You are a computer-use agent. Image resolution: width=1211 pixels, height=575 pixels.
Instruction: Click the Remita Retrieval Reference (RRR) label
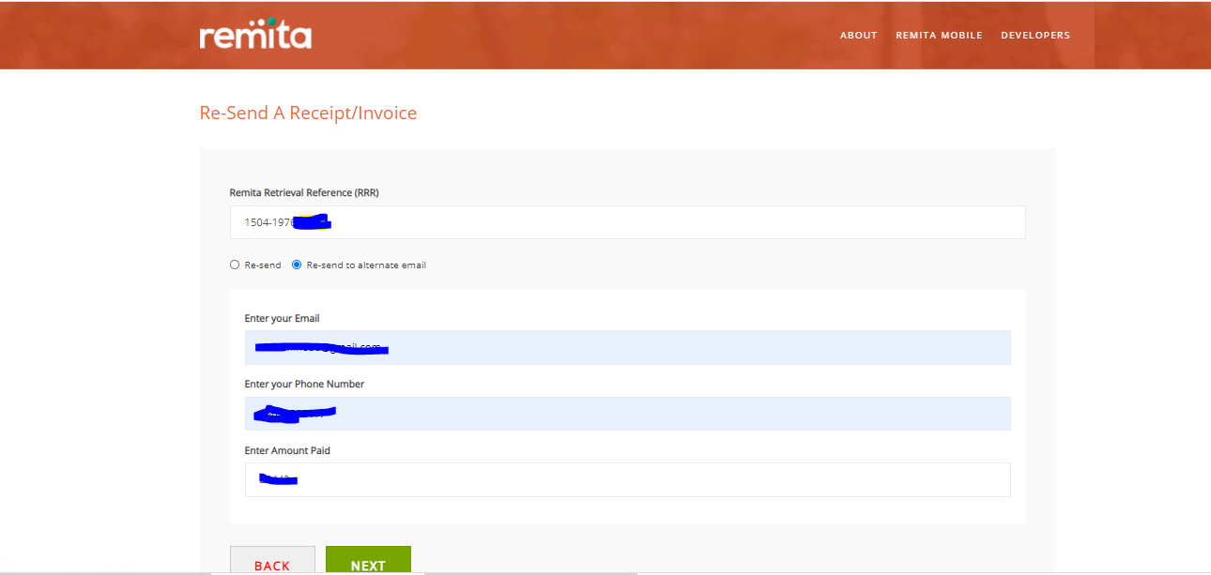pyautogui.click(x=304, y=192)
